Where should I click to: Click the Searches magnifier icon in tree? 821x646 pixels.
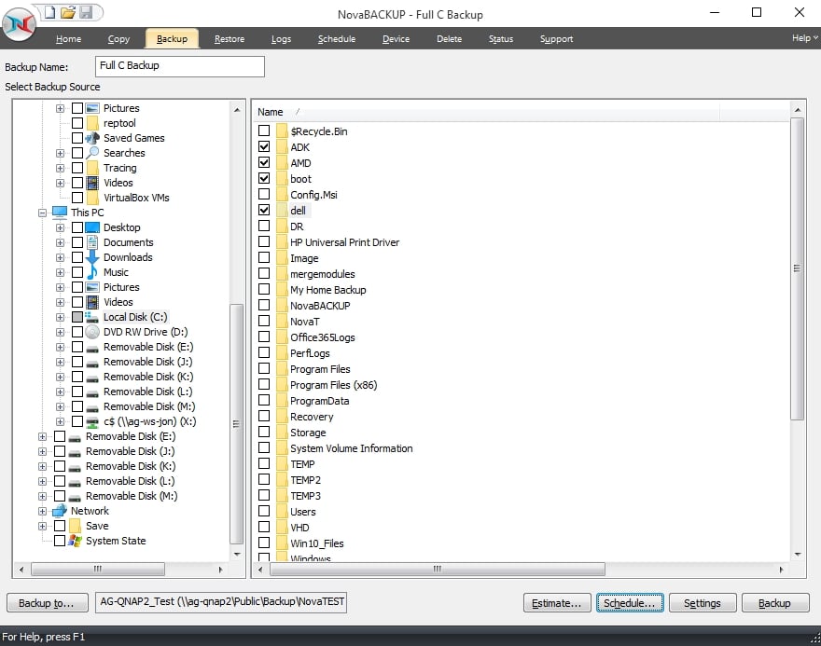click(x=92, y=153)
